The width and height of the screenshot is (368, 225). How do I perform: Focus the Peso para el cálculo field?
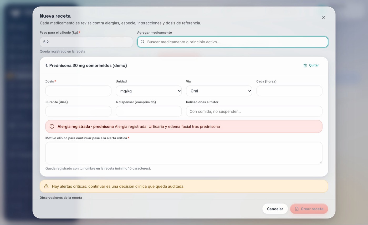[x=86, y=42]
